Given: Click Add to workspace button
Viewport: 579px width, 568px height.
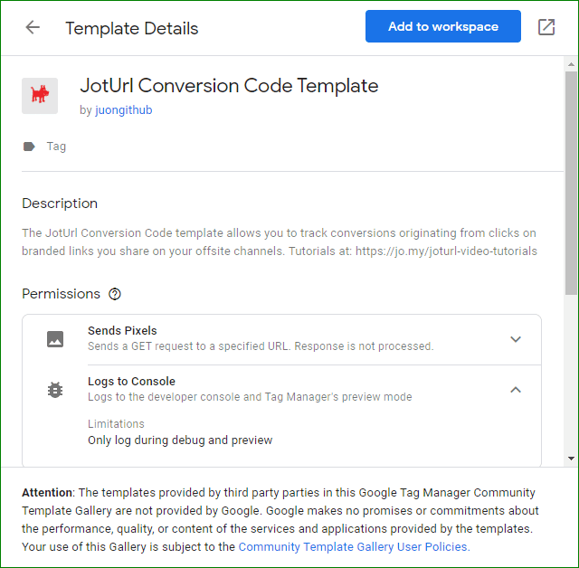Looking at the screenshot, I should (443, 26).
